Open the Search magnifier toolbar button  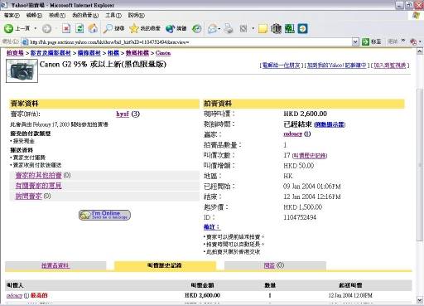pyautogui.click(x=113, y=28)
